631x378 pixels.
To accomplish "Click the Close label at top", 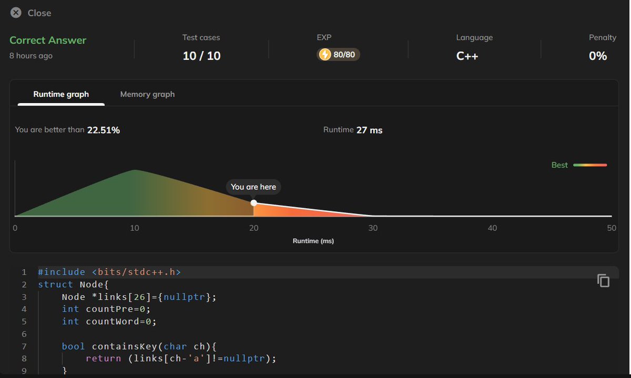I will point(39,13).
